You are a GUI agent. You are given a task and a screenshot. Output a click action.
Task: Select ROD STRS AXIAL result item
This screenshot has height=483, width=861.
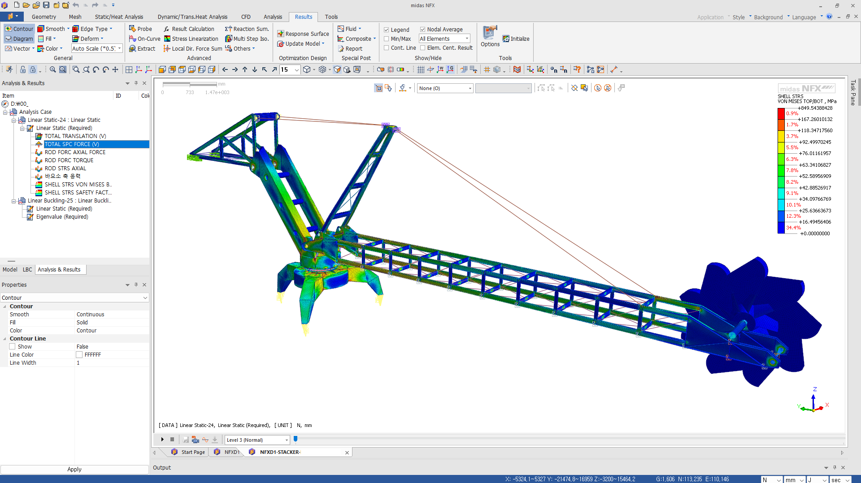[x=65, y=168]
